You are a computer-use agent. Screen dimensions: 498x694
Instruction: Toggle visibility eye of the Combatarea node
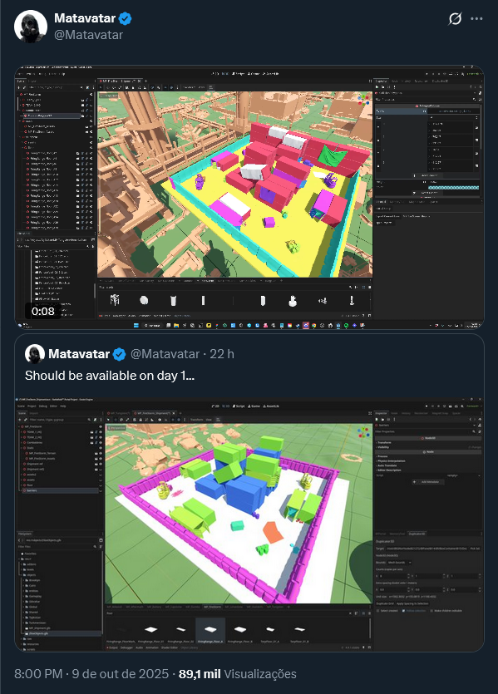coord(101,443)
